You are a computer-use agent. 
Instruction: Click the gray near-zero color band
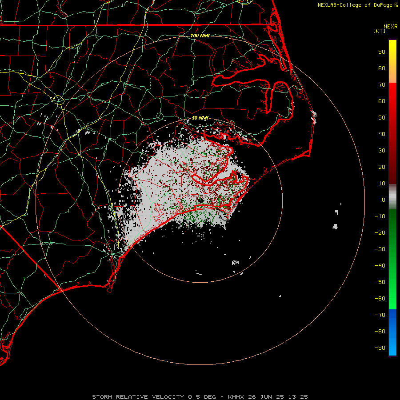(392, 196)
